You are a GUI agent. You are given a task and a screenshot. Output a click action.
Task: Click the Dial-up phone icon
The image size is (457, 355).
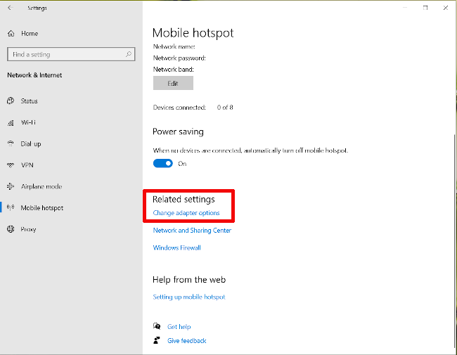coord(11,143)
